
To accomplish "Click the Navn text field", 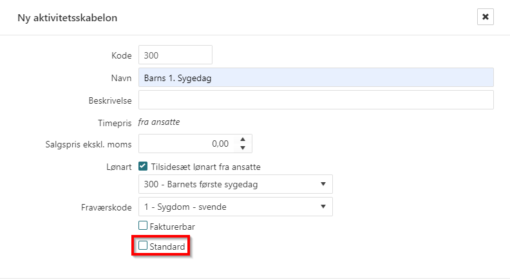I will (316, 77).
